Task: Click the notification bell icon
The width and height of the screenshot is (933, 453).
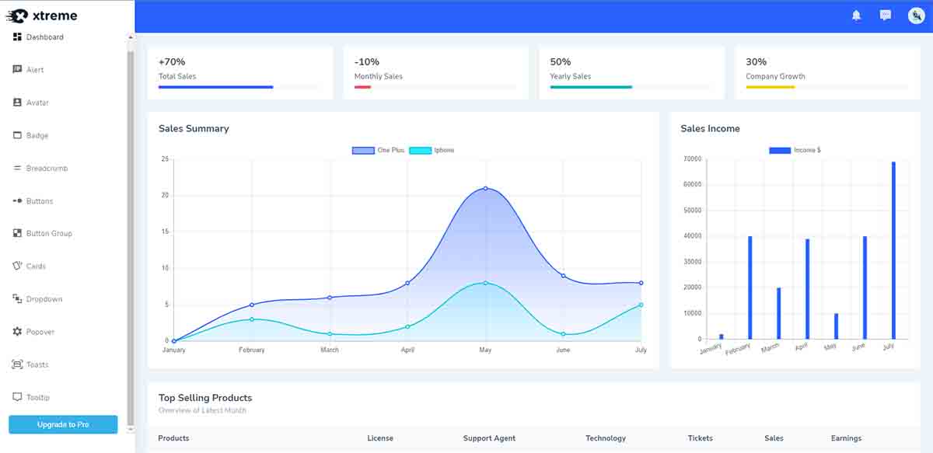Action: 856,15
